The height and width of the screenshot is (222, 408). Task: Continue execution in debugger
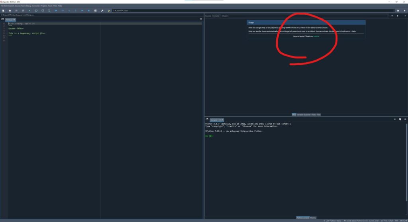[x=82, y=11]
